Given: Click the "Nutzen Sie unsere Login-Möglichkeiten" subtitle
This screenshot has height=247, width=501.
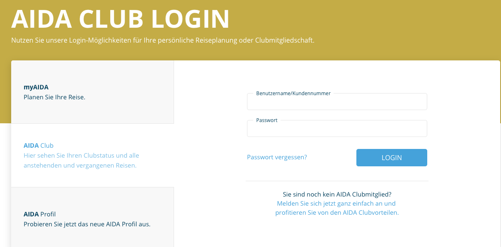Looking at the screenshot, I should (163, 41).
